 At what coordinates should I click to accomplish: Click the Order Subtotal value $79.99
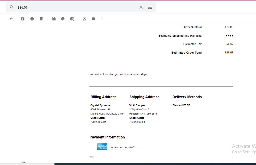[x=229, y=27]
